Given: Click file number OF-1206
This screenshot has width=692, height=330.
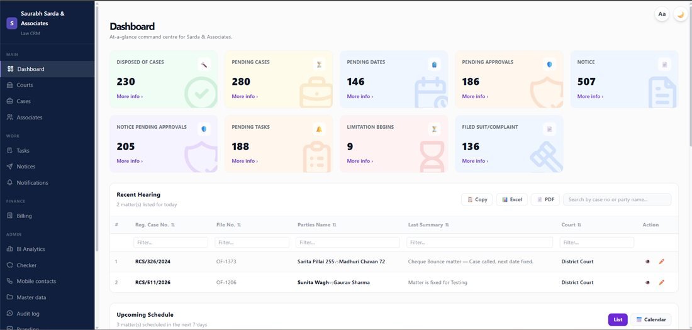Looking at the screenshot, I should coord(226,282).
